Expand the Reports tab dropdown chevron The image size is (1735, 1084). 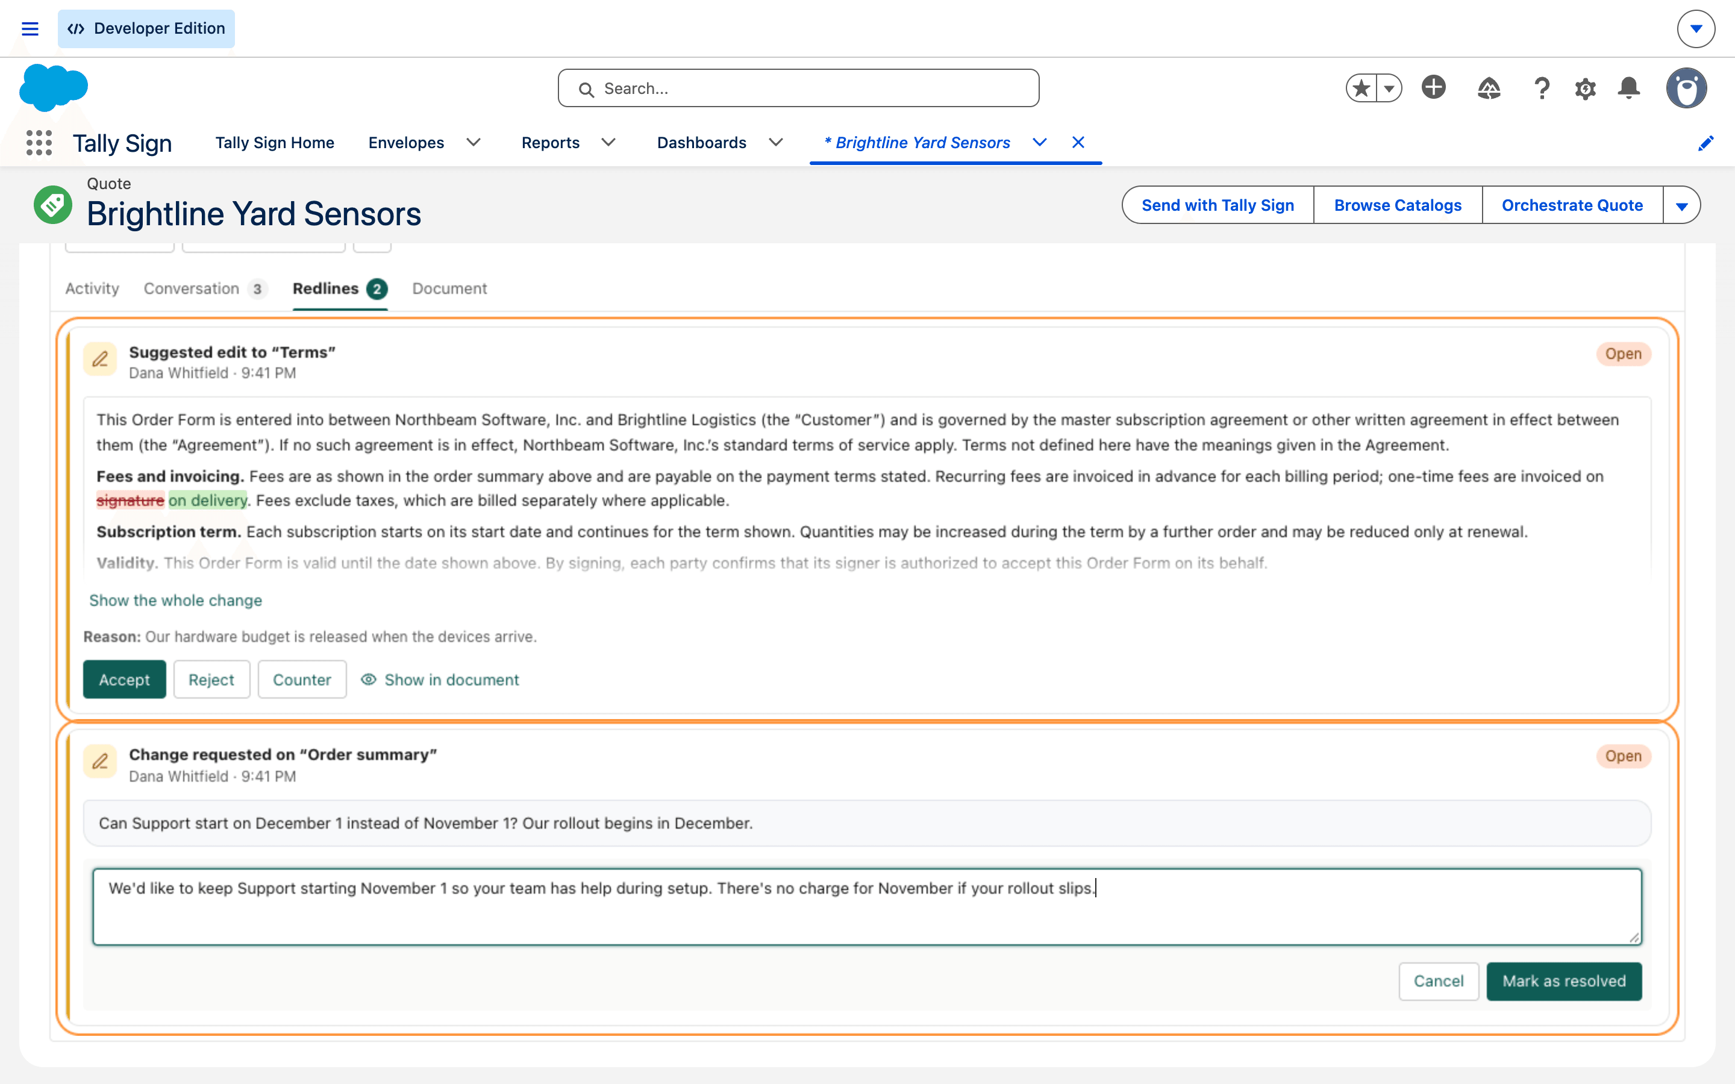click(x=608, y=143)
